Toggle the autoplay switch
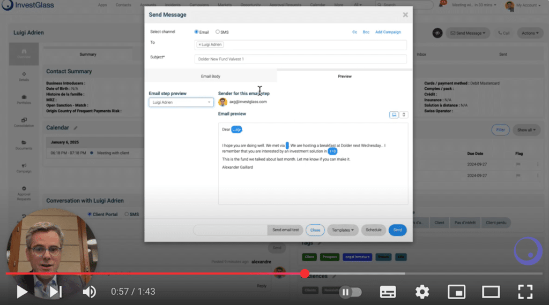The image size is (549, 305). [x=350, y=292]
